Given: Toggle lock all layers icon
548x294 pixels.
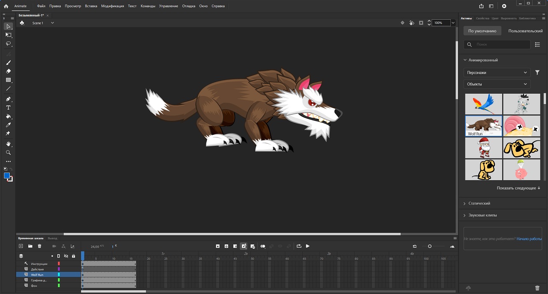Looking at the screenshot, I should (73, 256).
